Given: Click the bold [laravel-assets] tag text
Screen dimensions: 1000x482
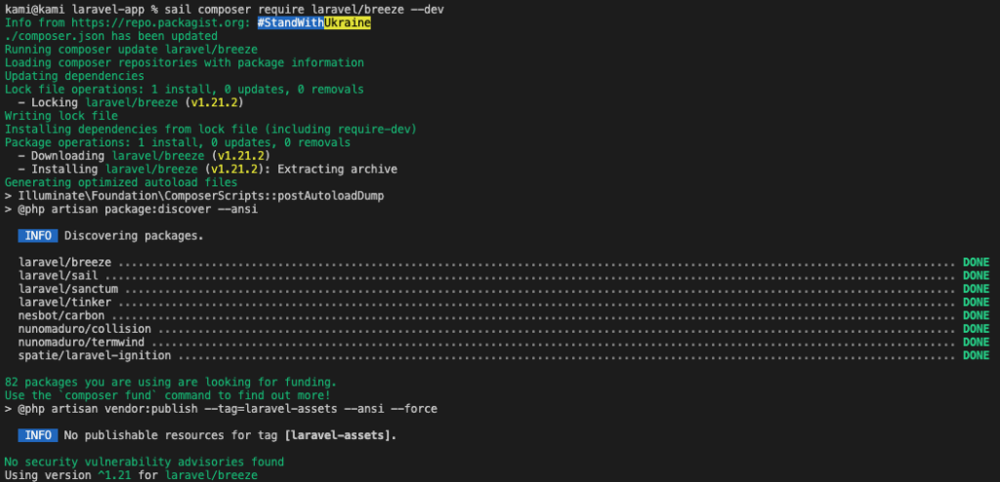Looking at the screenshot, I should point(340,435).
